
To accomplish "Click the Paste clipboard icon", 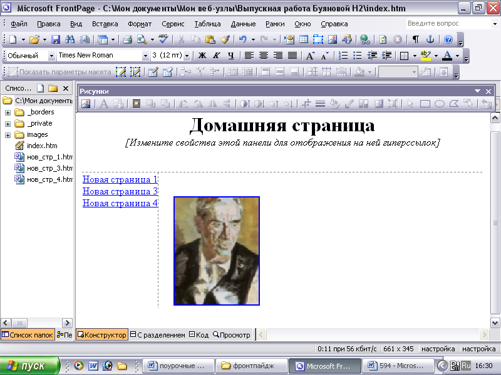I will (210, 39).
